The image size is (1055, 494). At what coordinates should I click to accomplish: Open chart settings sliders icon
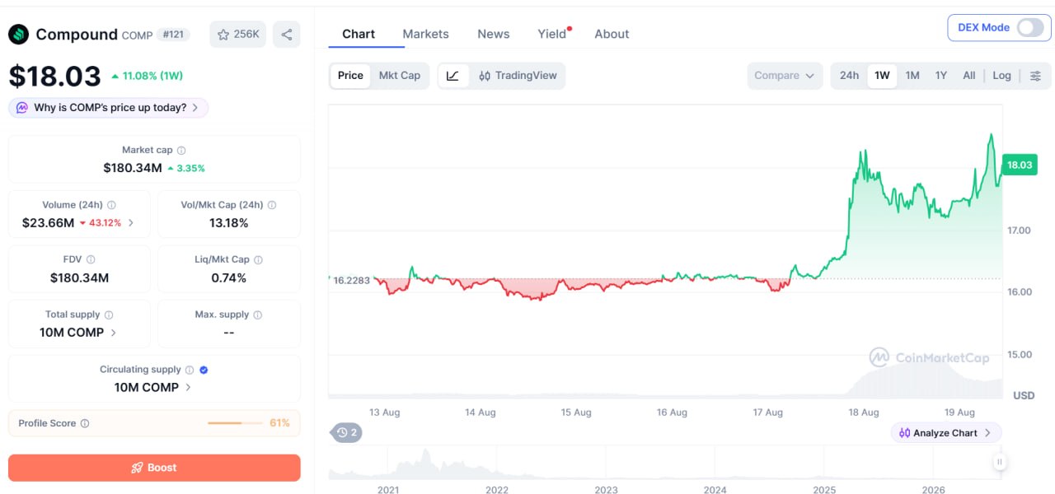click(1035, 76)
